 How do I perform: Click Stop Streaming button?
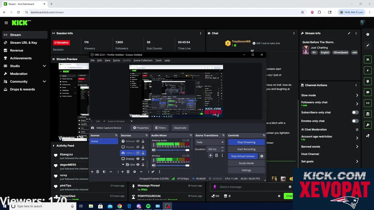point(246,142)
